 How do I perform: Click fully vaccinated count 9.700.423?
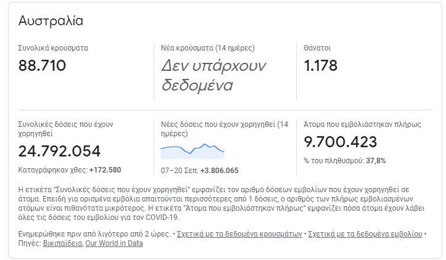(x=340, y=142)
